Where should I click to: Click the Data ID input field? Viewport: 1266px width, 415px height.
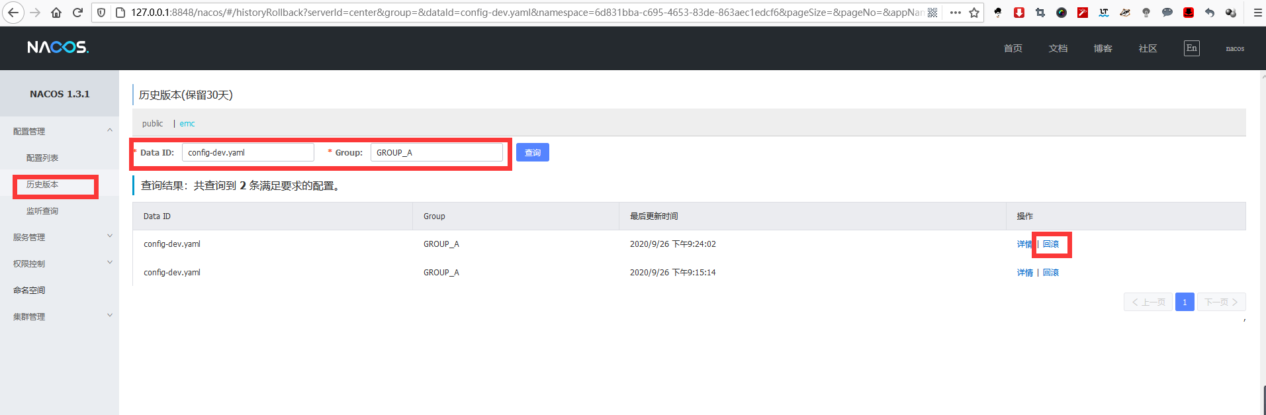(x=248, y=152)
